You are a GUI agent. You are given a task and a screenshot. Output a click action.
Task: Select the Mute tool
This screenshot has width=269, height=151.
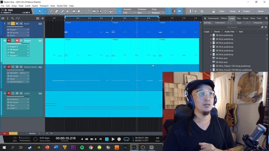click(x=68, y=11)
